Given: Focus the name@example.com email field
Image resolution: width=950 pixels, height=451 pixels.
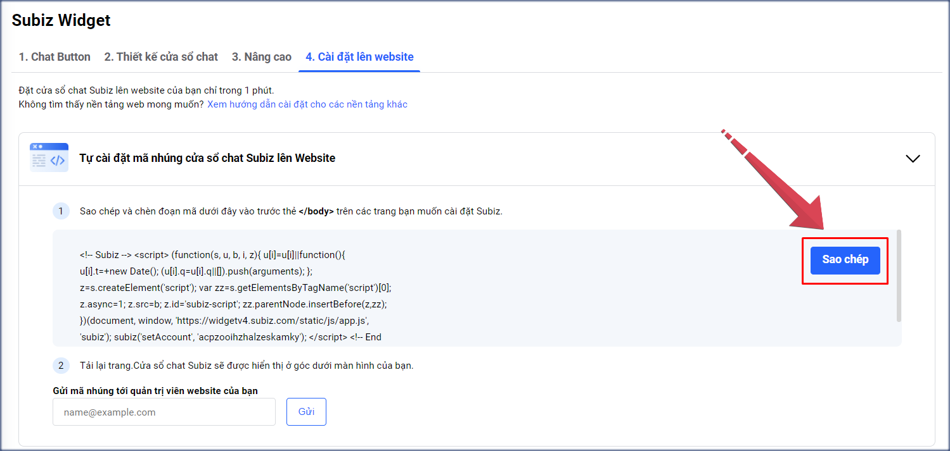Looking at the screenshot, I should (164, 412).
